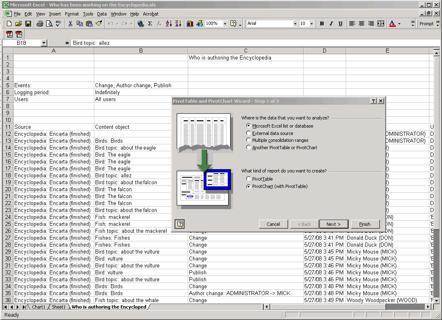The image size is (442, 320).
Task: Insert a hyperlink with the globe icon
Action: pyautogui.click(x=141, y=24)
